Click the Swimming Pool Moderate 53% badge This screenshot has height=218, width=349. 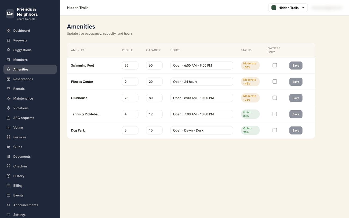pyautogui.click(x=250, y=66)
